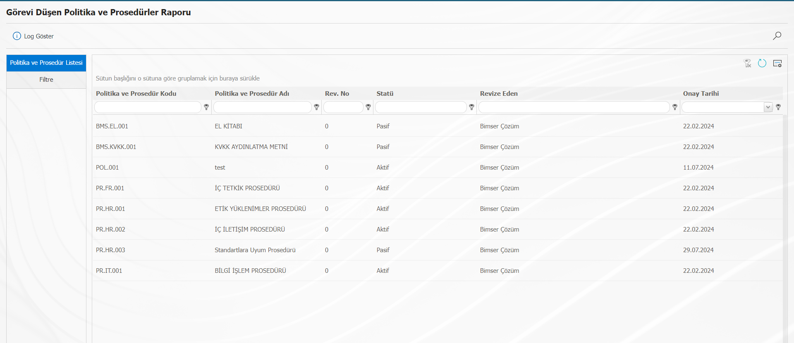
Task: Focus the Revize Eden filter field
Action: pos(574,107)
